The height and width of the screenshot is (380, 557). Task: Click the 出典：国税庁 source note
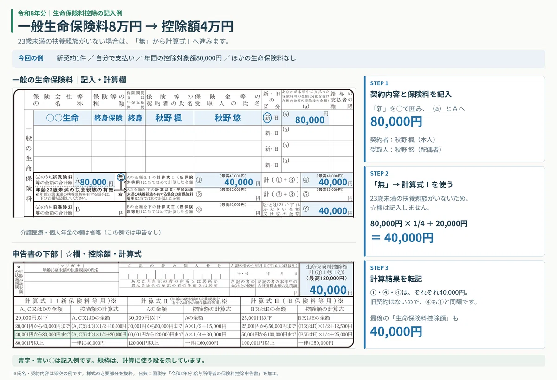tap(209, 373)
